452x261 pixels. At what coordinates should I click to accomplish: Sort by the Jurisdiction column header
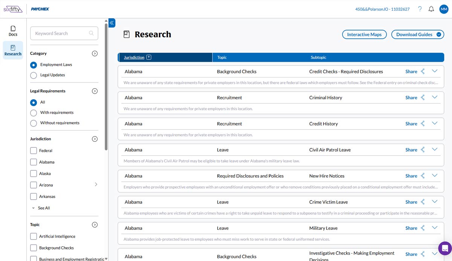pos(134,58)
